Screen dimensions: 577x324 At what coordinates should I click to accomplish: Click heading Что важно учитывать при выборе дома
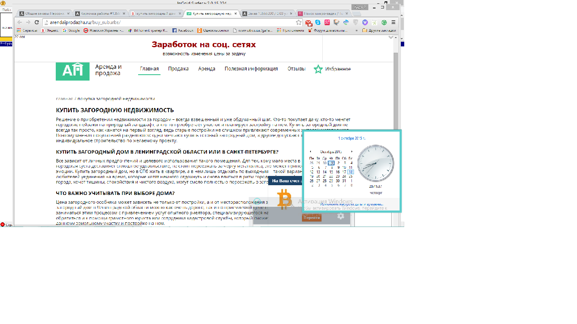tap(115, 193)
